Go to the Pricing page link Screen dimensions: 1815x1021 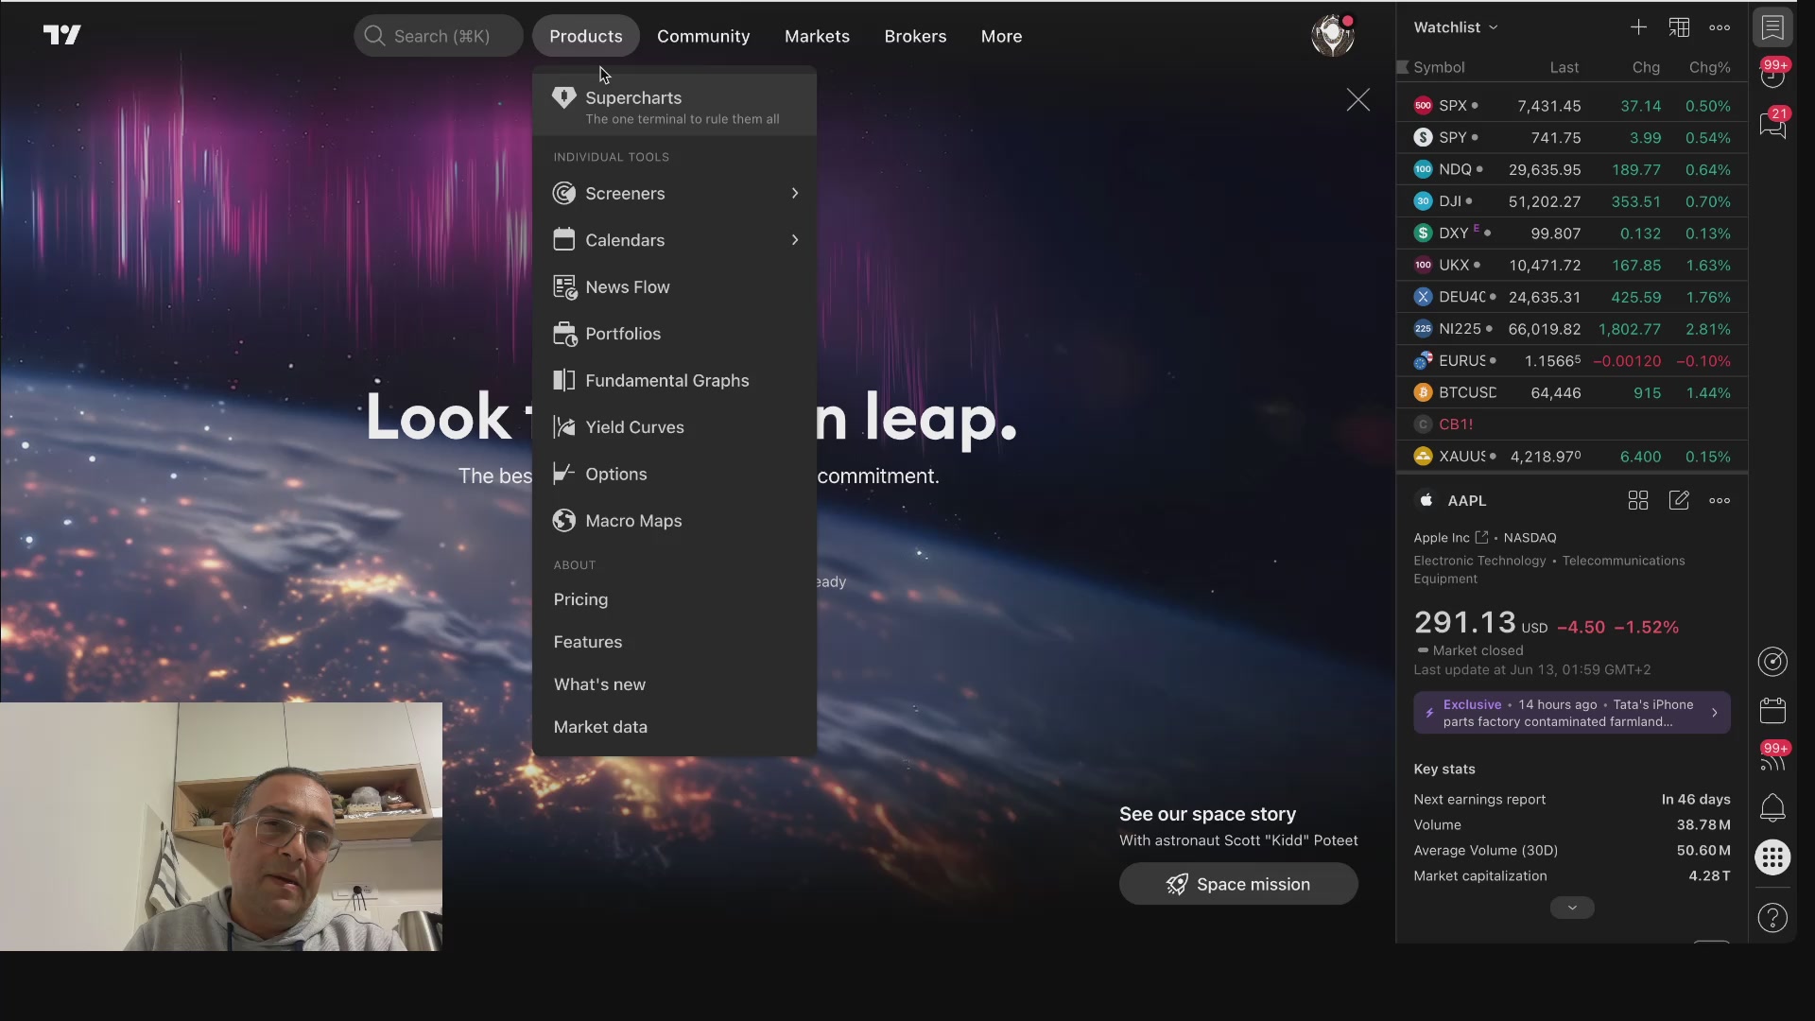coord(580,599)
